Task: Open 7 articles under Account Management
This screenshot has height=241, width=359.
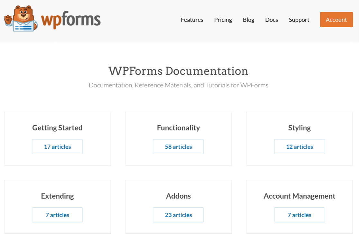Action: [299, 215]
